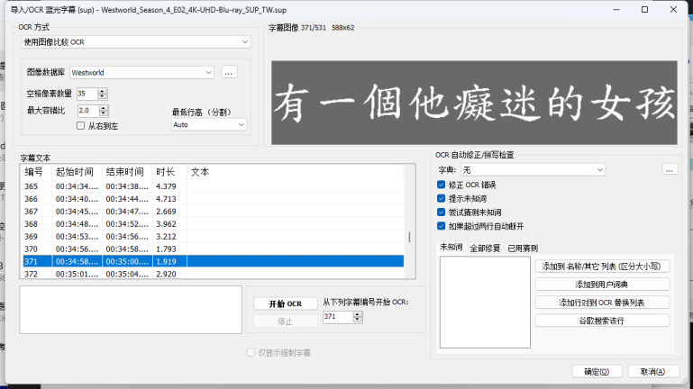
Task: Toggle the 尝试猜测未知词 checkbox
Action: coord(441,213)
